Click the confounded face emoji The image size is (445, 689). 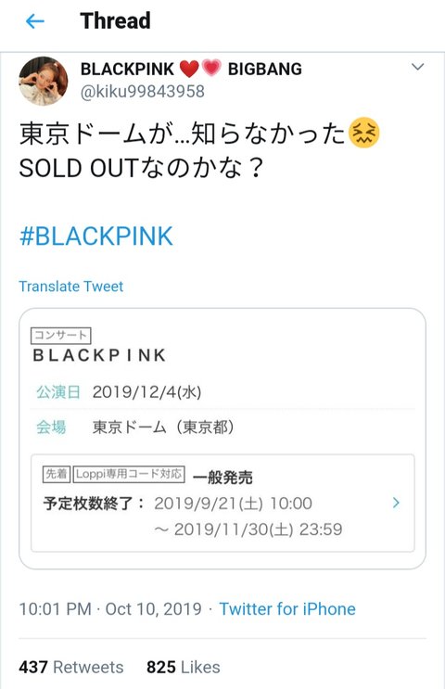pyautogui.click(x=363, y=134)
